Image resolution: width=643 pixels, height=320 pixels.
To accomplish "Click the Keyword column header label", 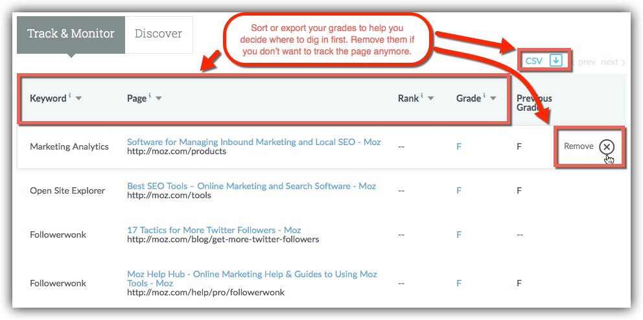I will (x=48, y=98).
